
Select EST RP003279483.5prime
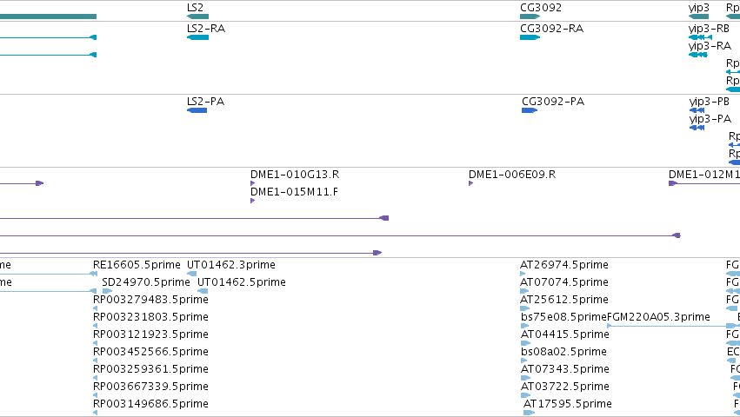point(150,300)
